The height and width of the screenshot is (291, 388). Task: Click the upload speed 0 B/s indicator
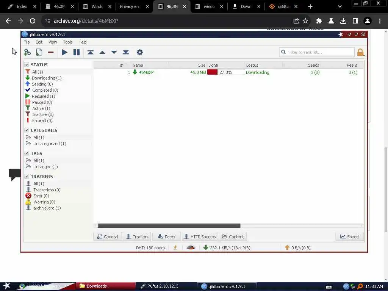(298, 247)
